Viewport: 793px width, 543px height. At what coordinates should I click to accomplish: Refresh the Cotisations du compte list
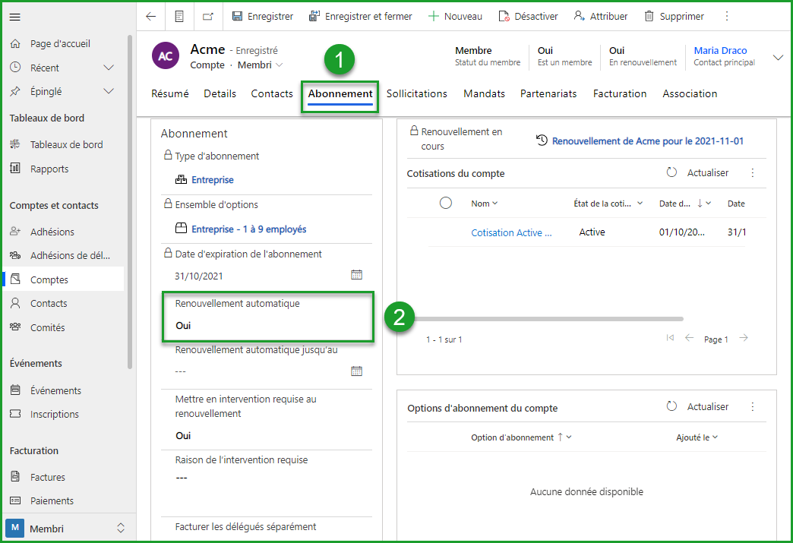pos(671,173)
